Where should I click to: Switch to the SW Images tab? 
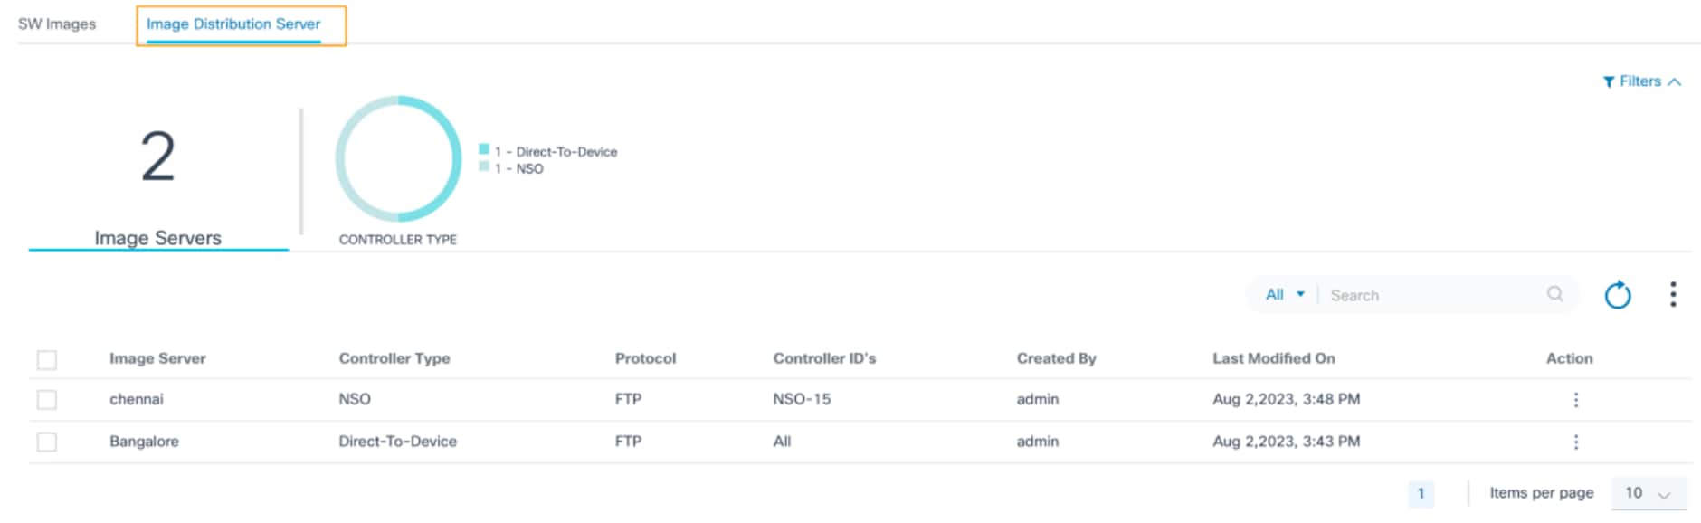pos(57,24)
